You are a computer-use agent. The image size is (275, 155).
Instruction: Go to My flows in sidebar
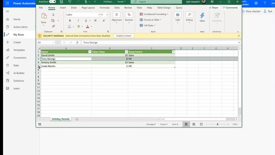click(19, 34)
